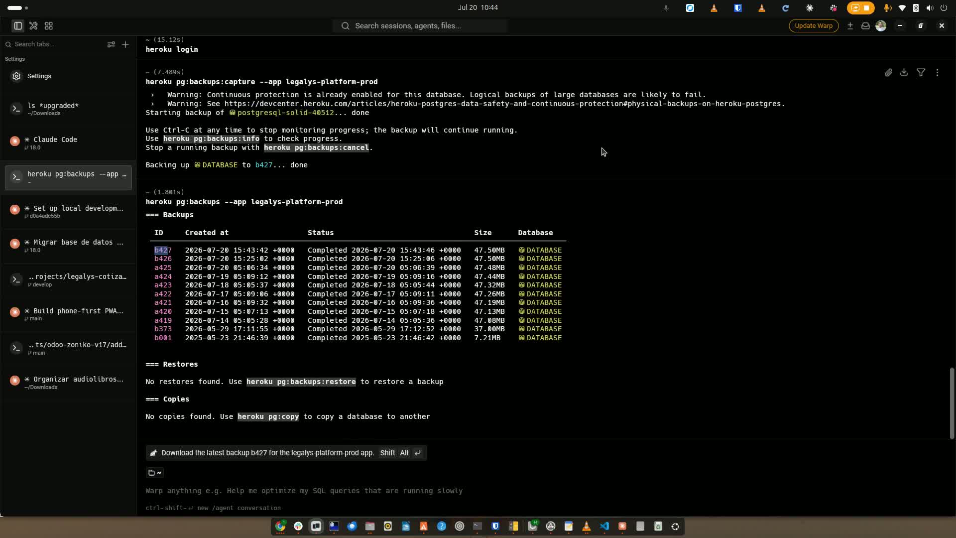Open the tab filter settings icon
This screenshot has height=538, width=956.
click(x=111, y=44)
